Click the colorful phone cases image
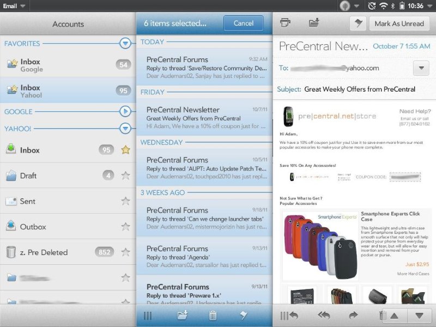436x327 pixels. point(320,246)
